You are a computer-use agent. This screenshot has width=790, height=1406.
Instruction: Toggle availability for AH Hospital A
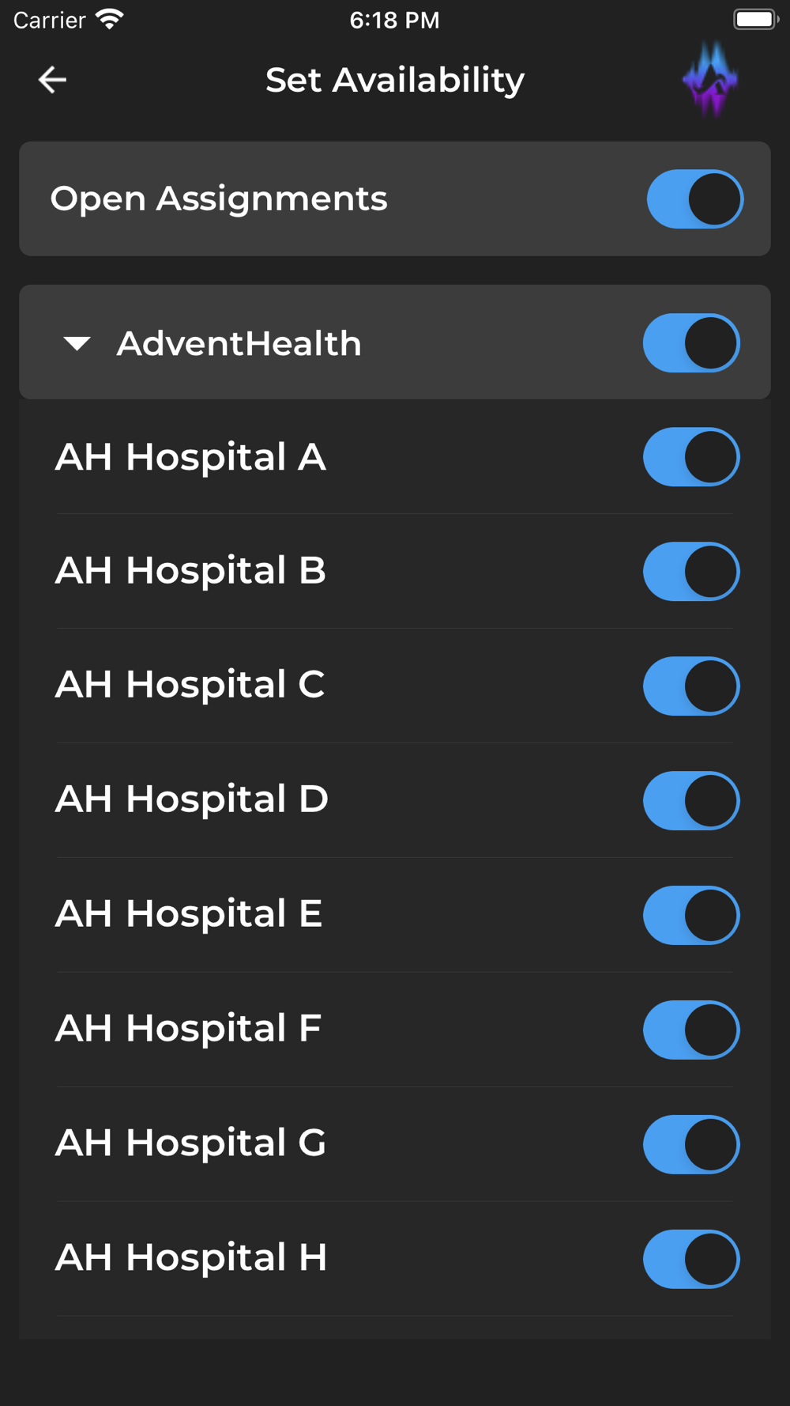tap(691, 457)
